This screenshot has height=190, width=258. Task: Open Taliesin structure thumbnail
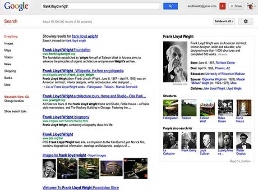pos(189,108)
